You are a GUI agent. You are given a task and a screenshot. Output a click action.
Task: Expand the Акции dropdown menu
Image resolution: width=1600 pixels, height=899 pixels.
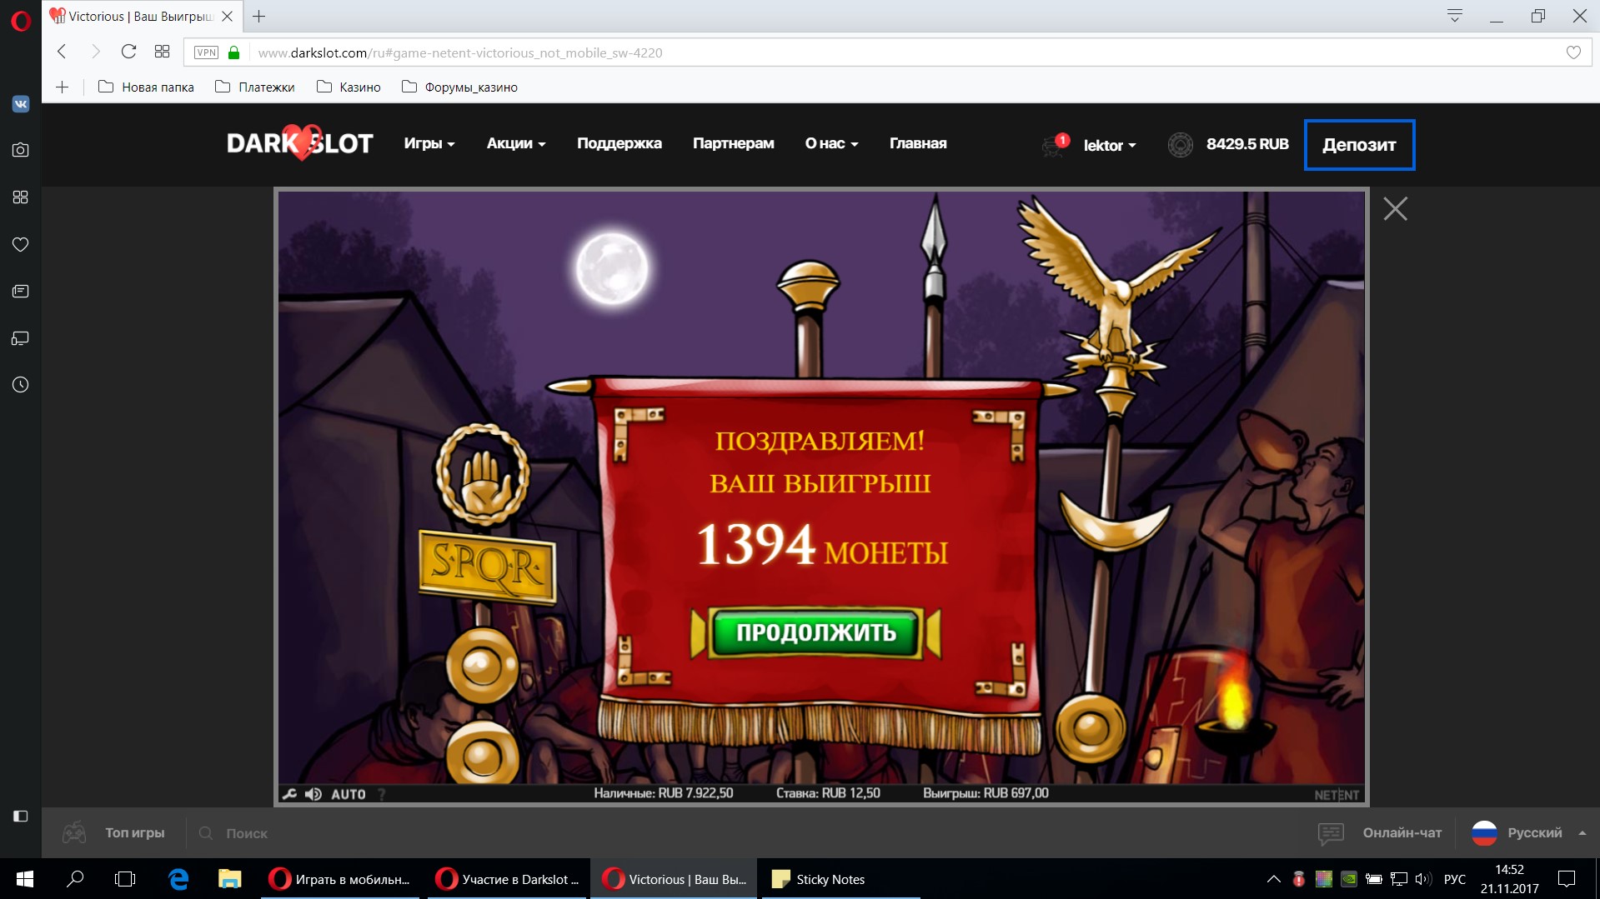pos(516,143)
